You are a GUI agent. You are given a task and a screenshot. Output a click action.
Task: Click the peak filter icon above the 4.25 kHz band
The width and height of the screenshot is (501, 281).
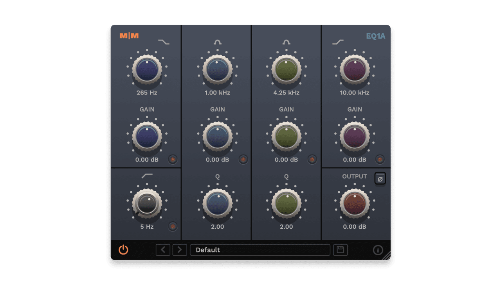[x=286, y=42]
